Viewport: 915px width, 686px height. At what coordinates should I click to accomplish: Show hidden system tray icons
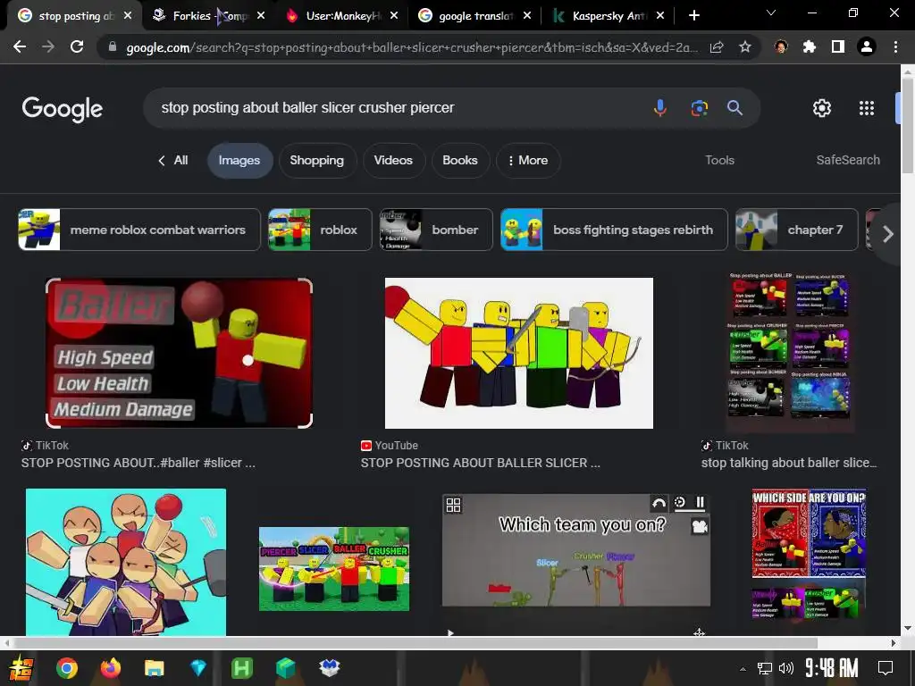[x=743, y=669]
